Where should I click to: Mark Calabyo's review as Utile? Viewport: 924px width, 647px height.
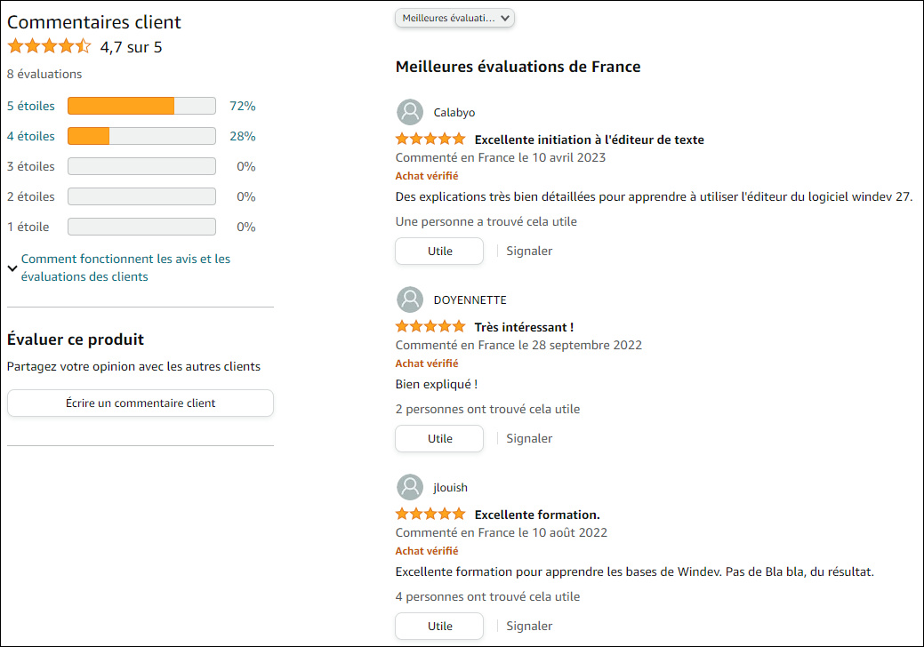439,251
